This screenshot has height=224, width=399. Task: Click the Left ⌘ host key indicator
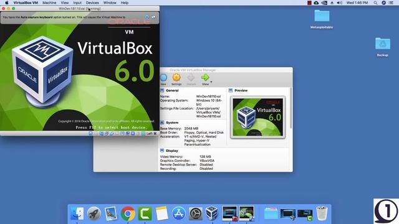[151, 133]
